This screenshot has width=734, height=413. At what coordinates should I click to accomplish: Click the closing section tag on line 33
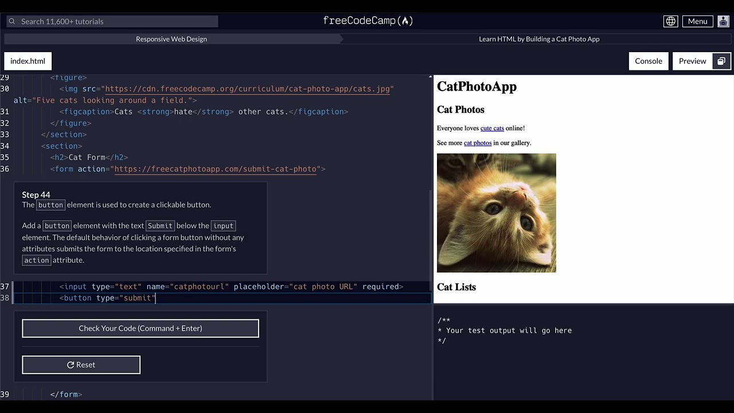click(x=64, y=135)
